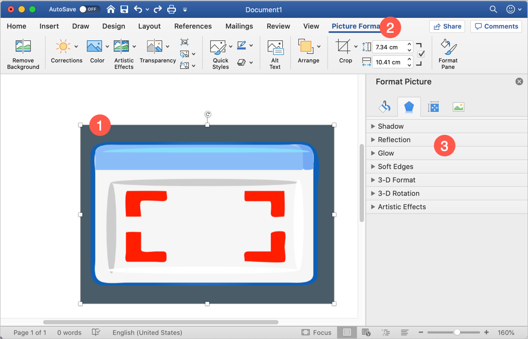Enable Focus mode in status bar
The image size is (528, 339).
point(317,333)
